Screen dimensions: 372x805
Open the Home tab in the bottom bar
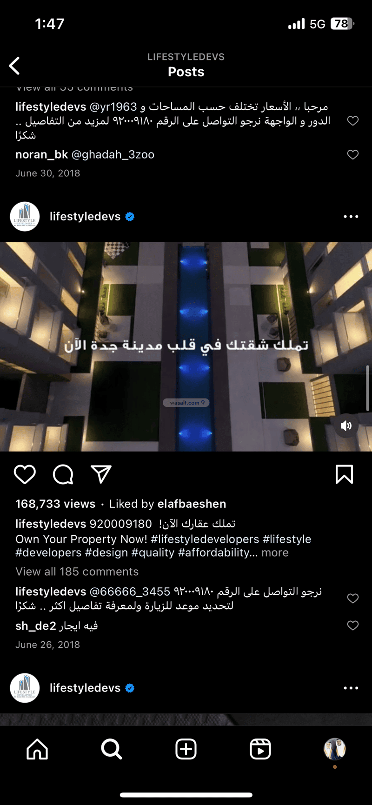click(37, 749)
